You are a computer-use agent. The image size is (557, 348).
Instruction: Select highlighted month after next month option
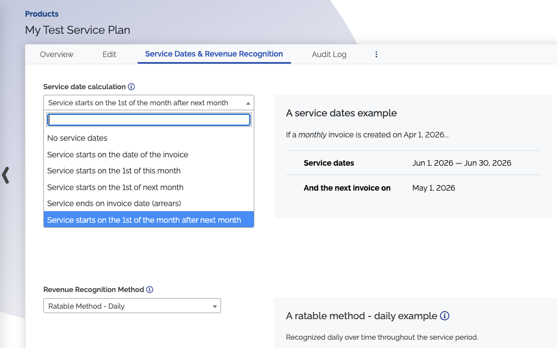144,220
